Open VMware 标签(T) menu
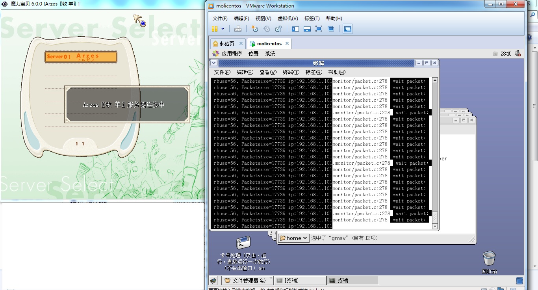This screenshot has width=538, height=290. pyautogui.click(x=312, y=19)
